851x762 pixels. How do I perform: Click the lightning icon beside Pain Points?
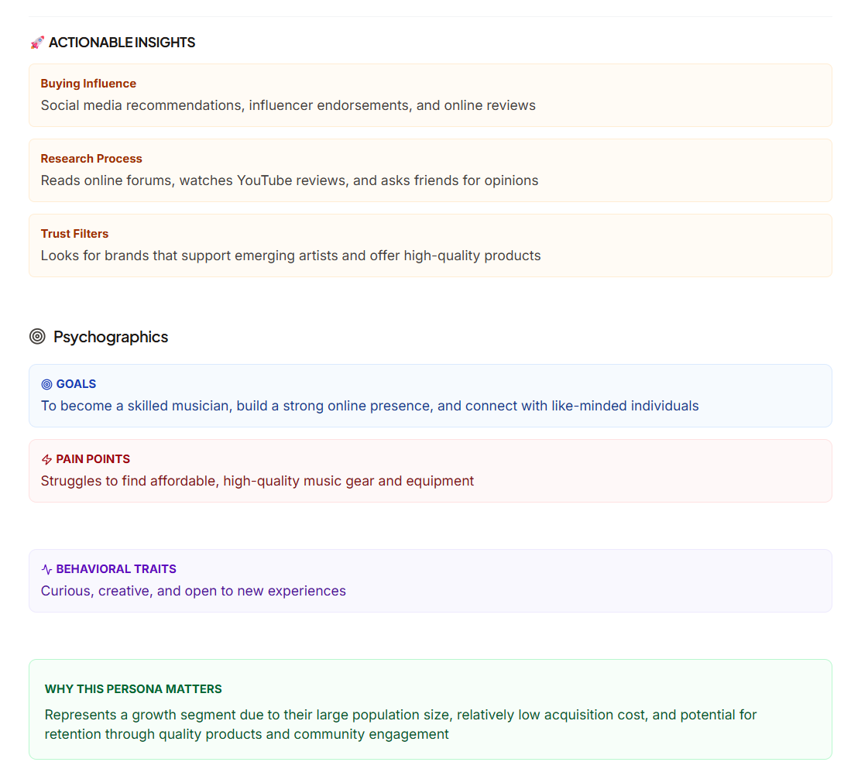(x=46, y=458)
